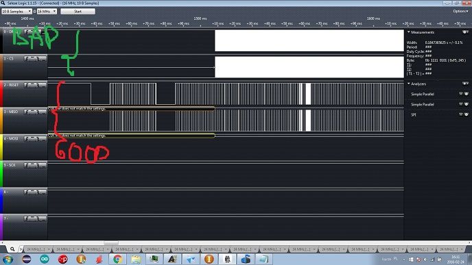Viewport: 472px width, 265px height.
Task: Open gear of lower Simple Parallel analyzer
Action: coord(467,104)
